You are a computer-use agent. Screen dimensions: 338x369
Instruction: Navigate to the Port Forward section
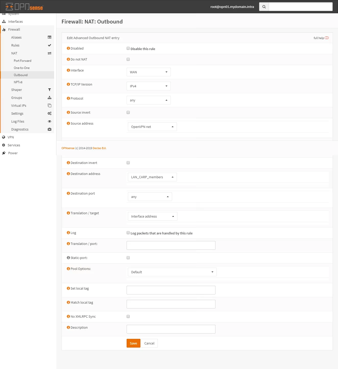coord(22,61)
